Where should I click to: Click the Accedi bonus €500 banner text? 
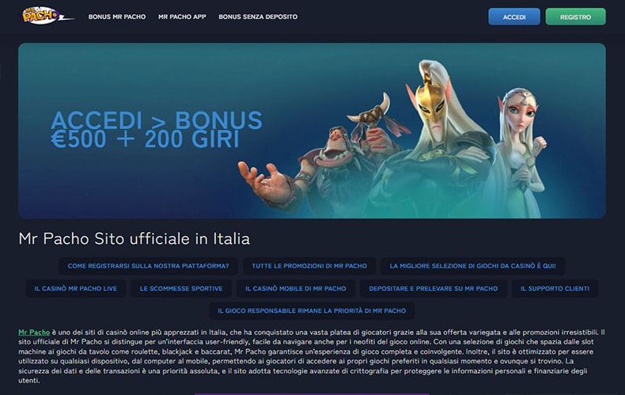pos(156,130)
